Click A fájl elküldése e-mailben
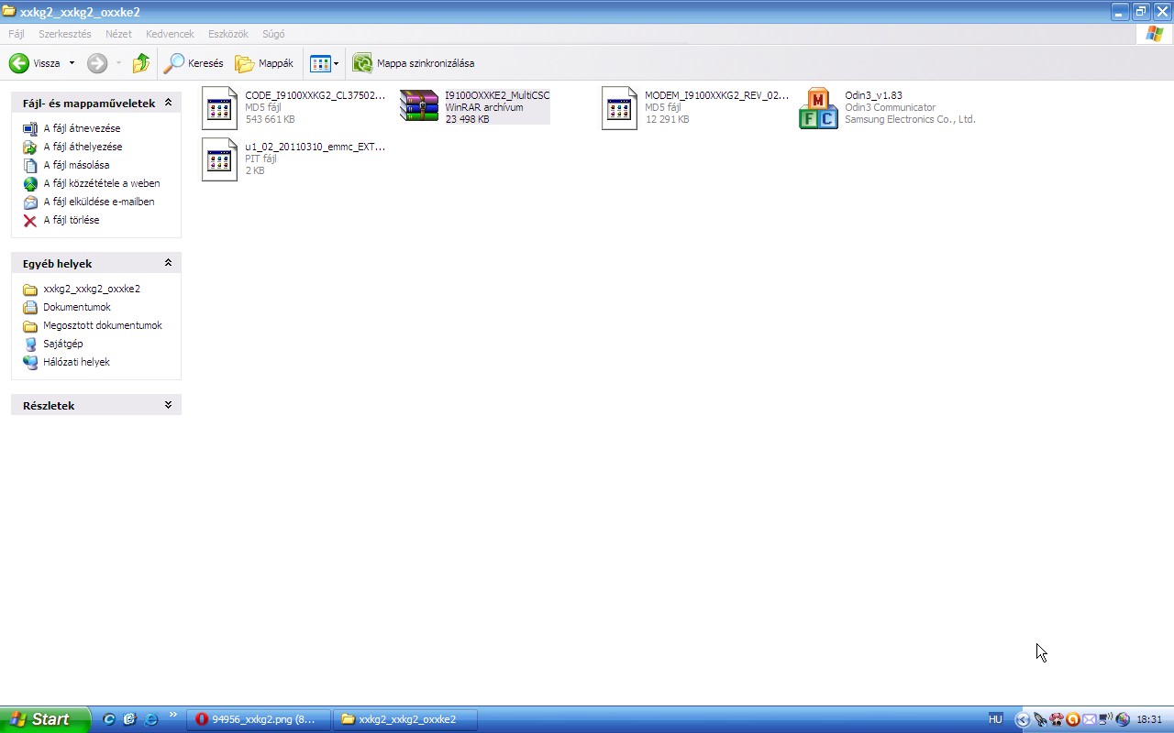 click(99, 202)
